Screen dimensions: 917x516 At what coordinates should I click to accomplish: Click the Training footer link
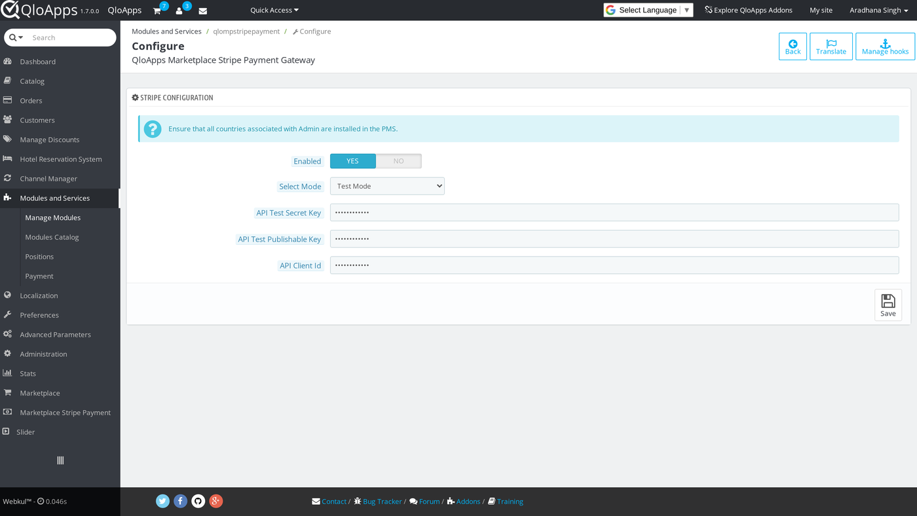(506, 502)
